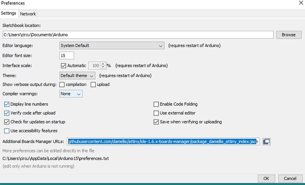Enable Code Folding checkbox

pos(156,104)
